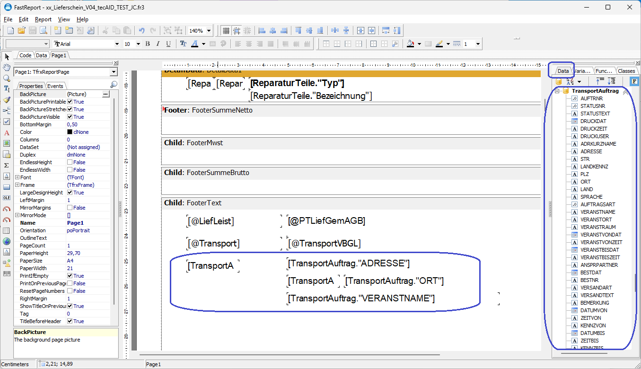Click the Preview report magnifier icon
This screenshot has height=369, width=641.
pyautogui.click(x=44, y=30)
